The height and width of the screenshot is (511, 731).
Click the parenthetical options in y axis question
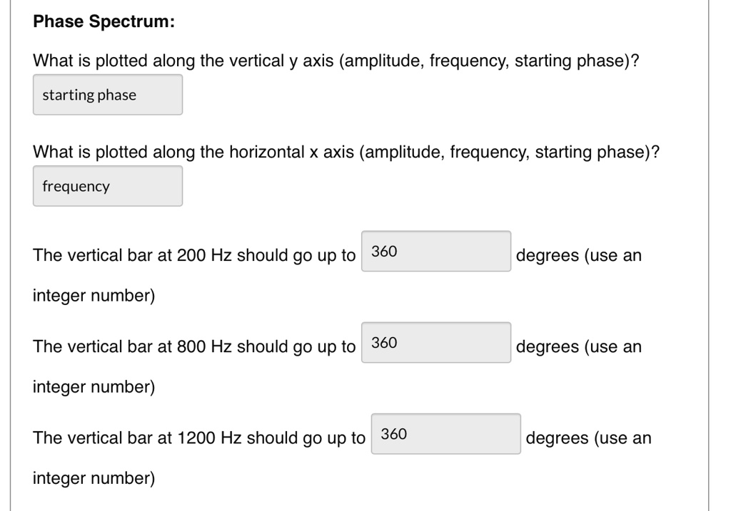[488, 61]
